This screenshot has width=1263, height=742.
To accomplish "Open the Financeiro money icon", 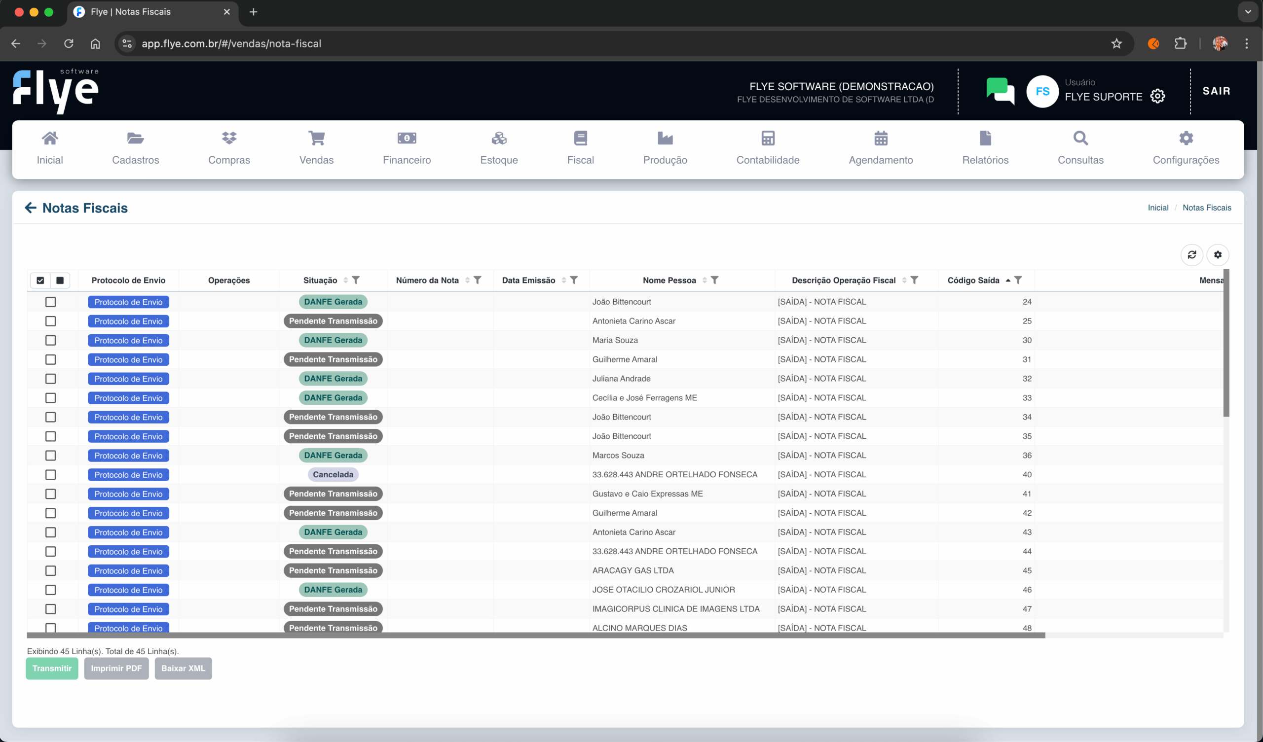I will pyautogui.click(x=407, y=138).
